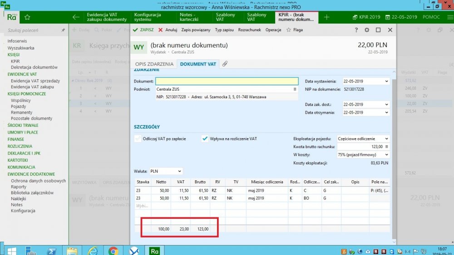Click the Anuluj cancel button
This screenshot has width=454, height=255.
point(168,30)
